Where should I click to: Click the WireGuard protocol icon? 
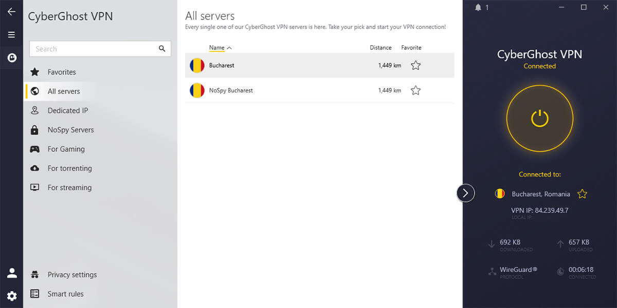492,272
